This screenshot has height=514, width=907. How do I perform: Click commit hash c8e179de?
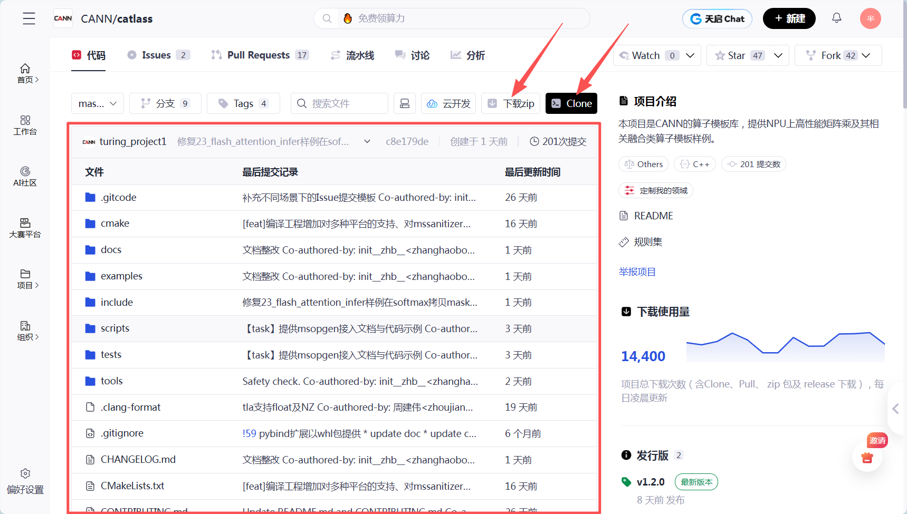coord(407,141)
